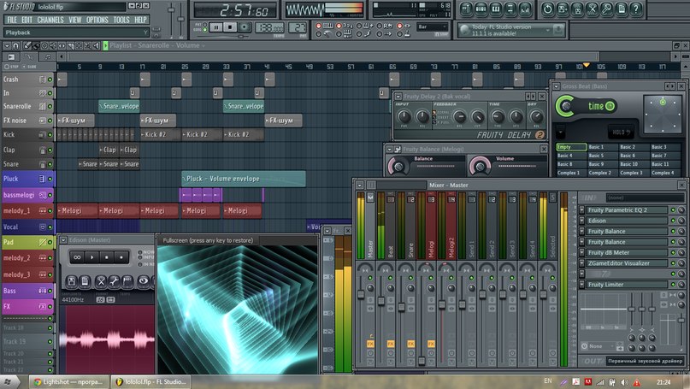Disable the Fruity Parametric EQ 2 effect slot
Viewport: 690px width, 389px height.
coord(673,210)
